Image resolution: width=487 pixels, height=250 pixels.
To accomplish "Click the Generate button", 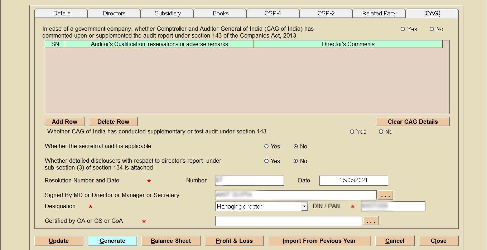I will (112, 241).
